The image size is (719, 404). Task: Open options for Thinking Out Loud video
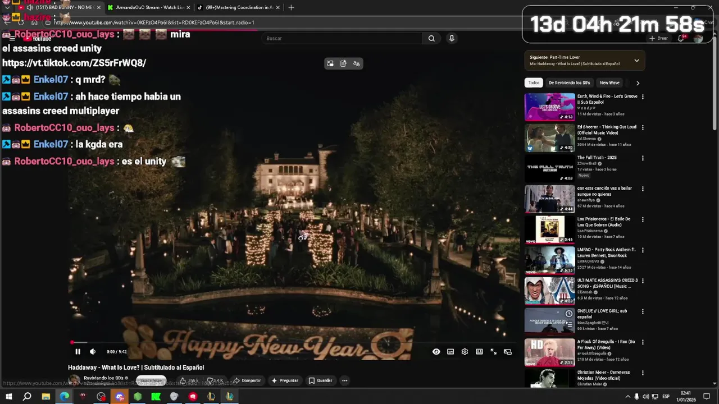(643, 127)
